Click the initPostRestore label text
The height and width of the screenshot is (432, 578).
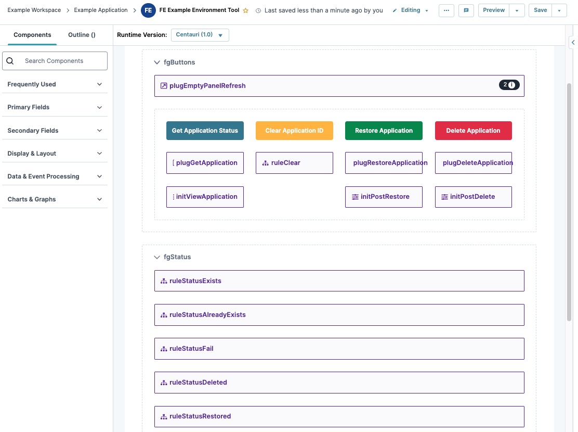point(385,197)
